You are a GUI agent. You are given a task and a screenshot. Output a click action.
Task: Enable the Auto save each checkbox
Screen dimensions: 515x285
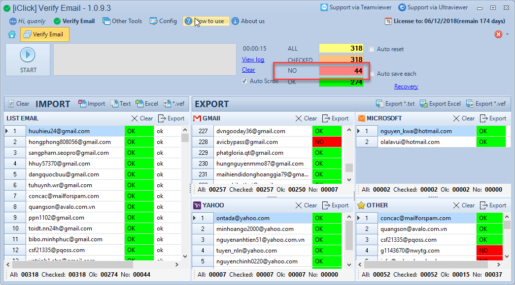(372, 74)
